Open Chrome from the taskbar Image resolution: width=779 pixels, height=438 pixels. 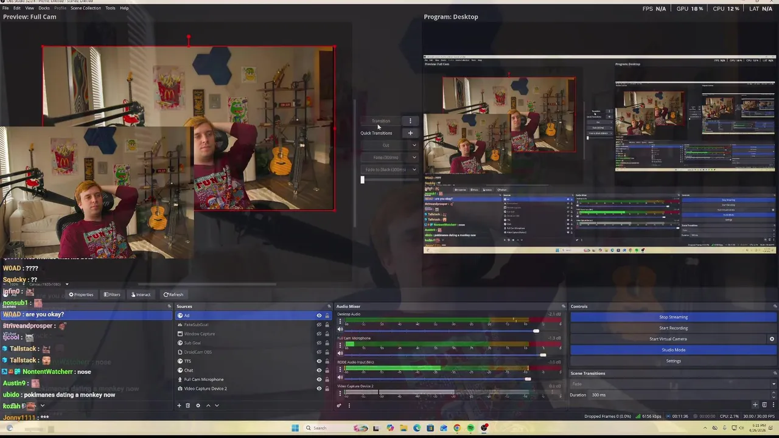click(457, 428)
